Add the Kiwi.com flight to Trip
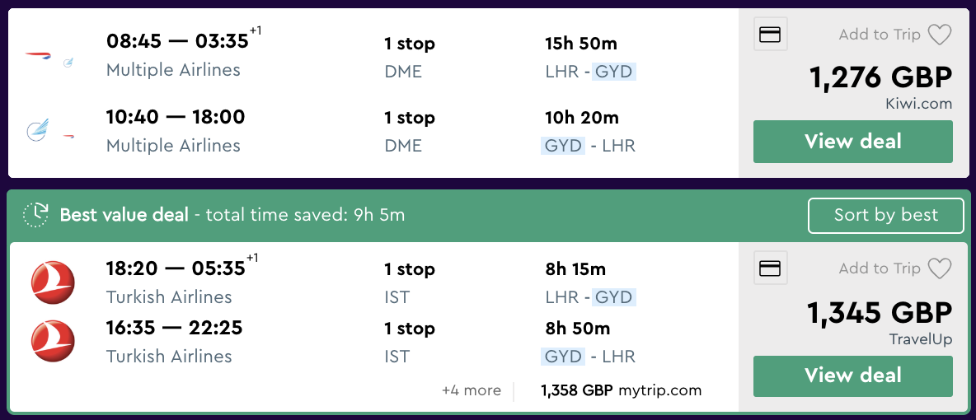Viewport: 976px width, 420px height. (x=879, y=35)
